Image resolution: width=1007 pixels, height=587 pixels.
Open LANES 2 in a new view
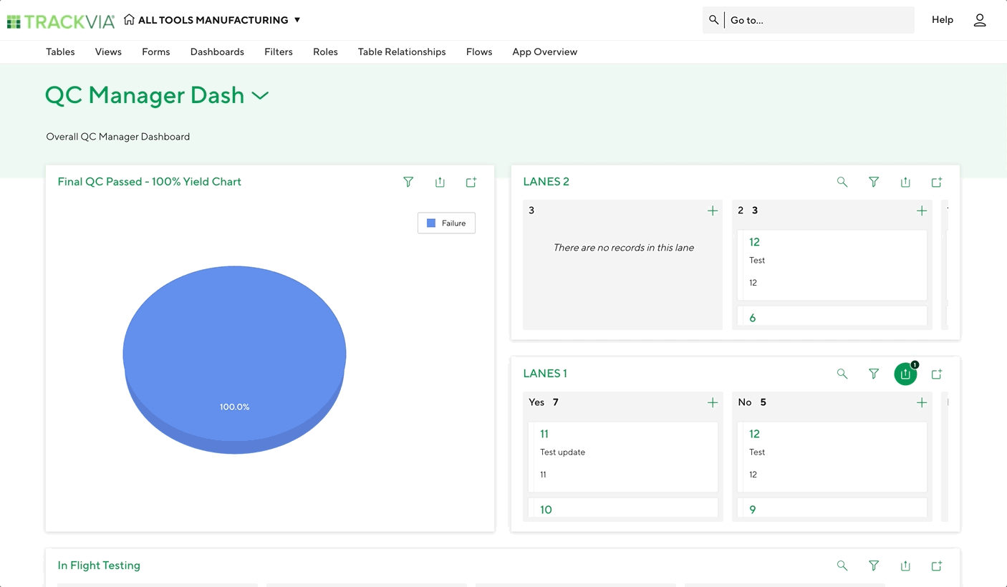(937, 182)
